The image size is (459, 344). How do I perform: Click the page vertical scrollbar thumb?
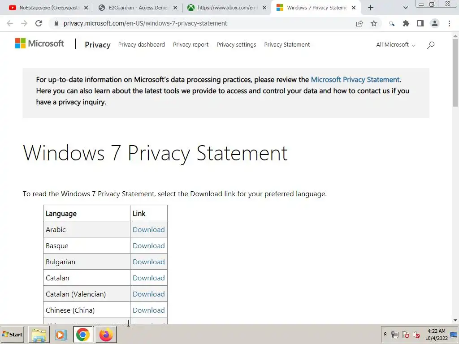click(x=455, y=73)
